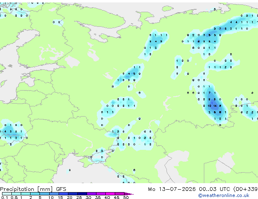
Task: Click the '00..03 UTC' time range text
Action: click(x=214, y=189)
